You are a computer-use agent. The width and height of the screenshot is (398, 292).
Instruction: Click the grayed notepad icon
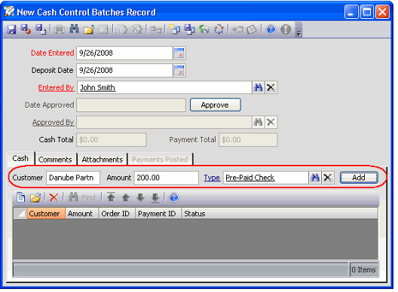pyautogui.click(x=252, y=29)
